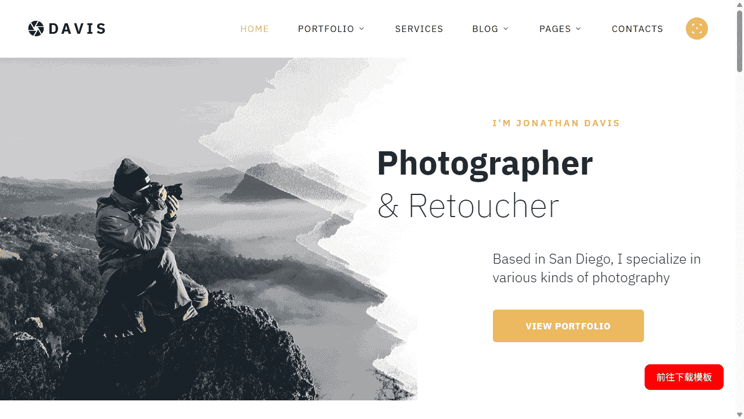This screenshot has height=419, width=744.
Task: Click the red 前往下载模板 button
Action: click(684, 377)
